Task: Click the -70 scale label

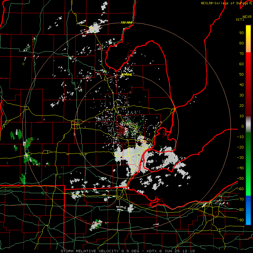Action: point(240,199)
